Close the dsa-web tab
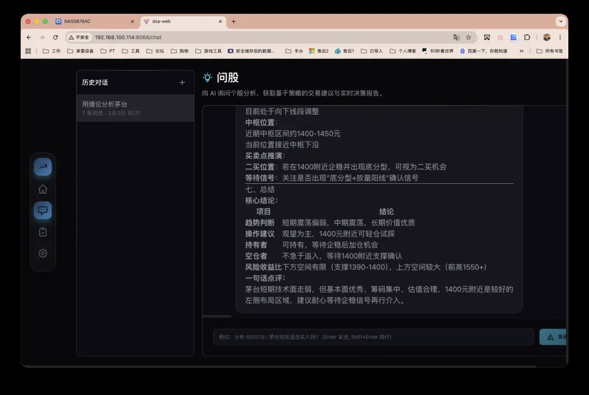 tap(220, 21)
